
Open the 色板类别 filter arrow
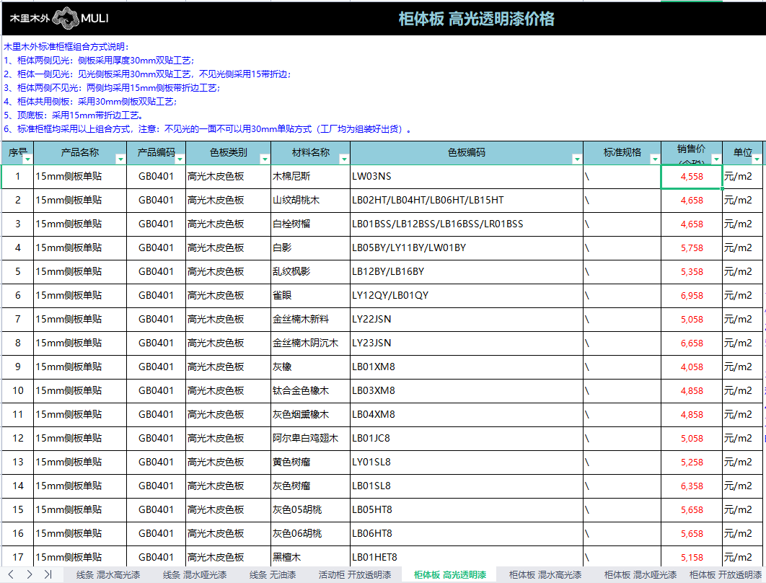click(x=264, y=159)
